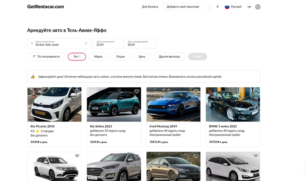Click heart icon on BMW 3 series
This screenshot has height=181, width=306.
pos(255,92)
